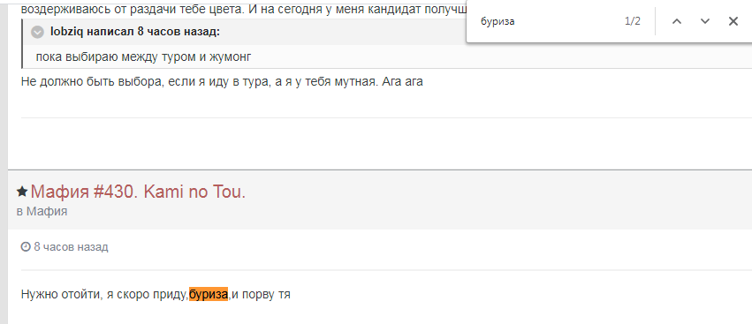This screenshot has width=752, height=324.
Task: Click the clock icon near 8 часов назад
Action: [x=26, y=247]
